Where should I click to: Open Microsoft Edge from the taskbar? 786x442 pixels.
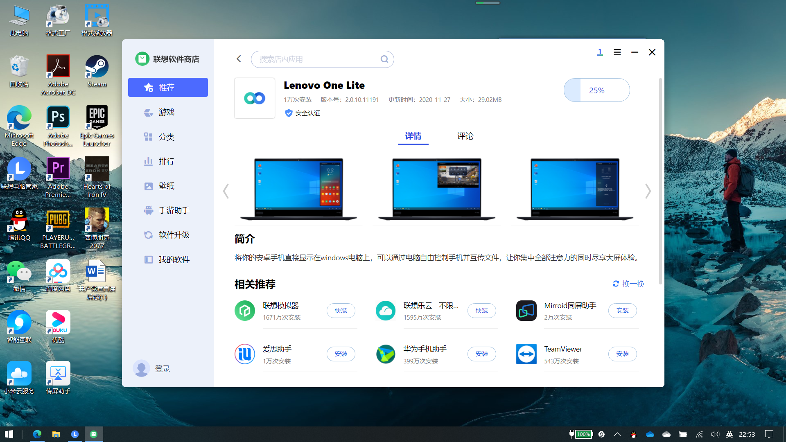[x=37, y=434]
